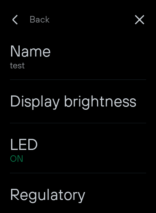Click the back chevron arrow icon

[x=15, y=20]
